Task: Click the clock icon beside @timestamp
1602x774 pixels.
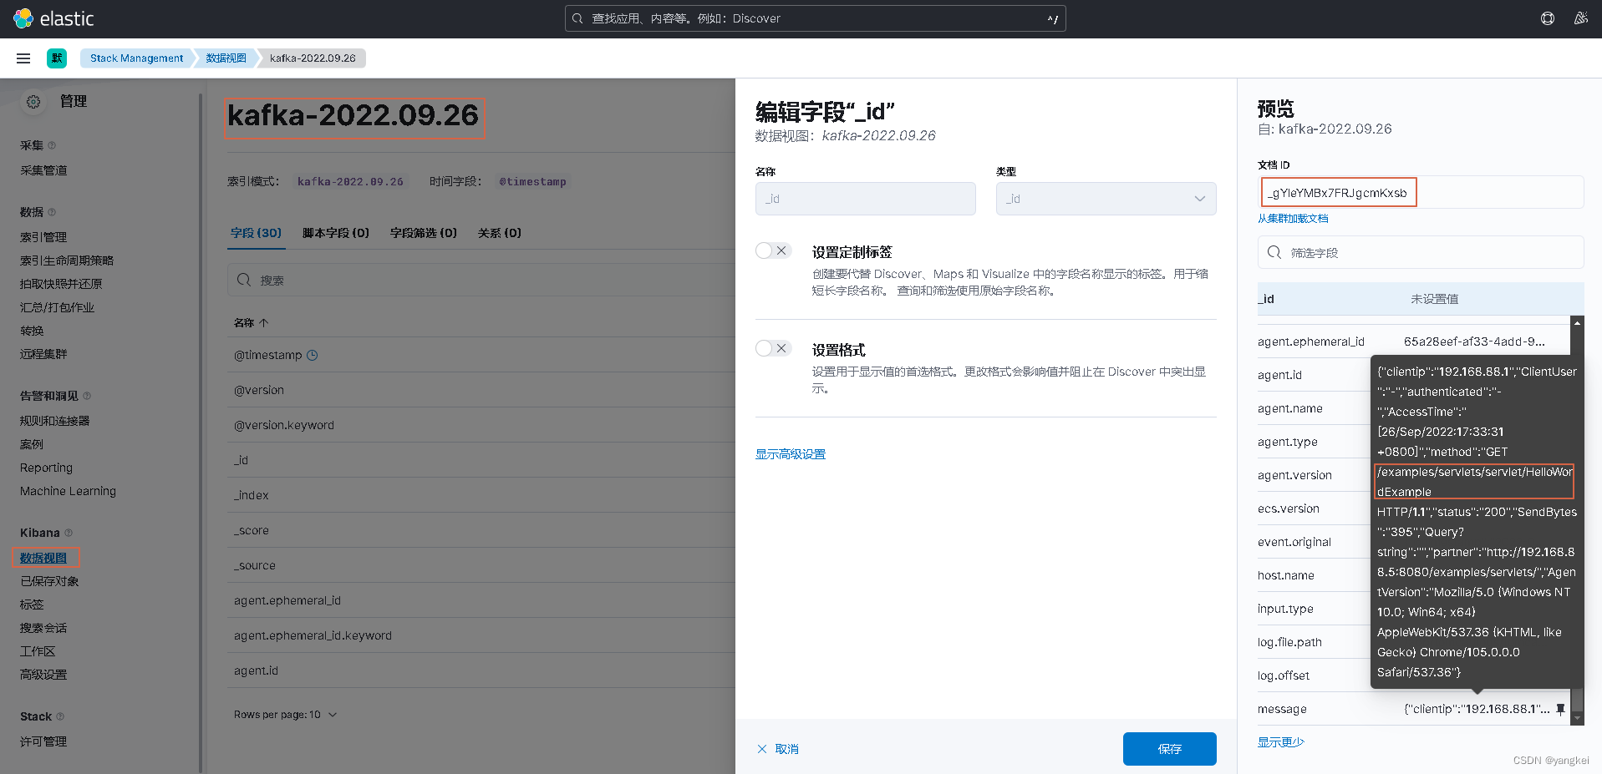Action: point(313,355)
